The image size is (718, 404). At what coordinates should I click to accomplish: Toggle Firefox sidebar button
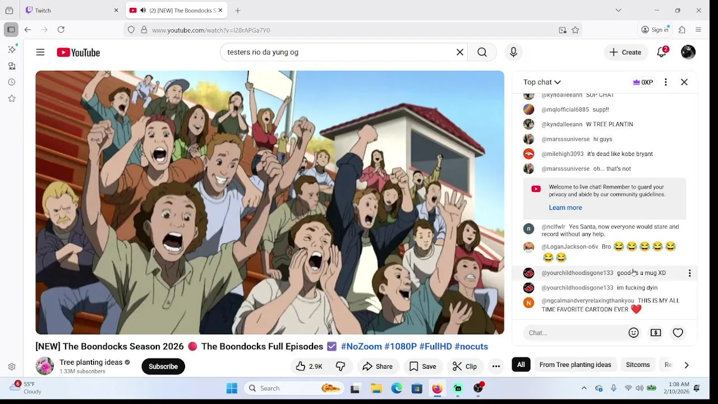(11, 30)
